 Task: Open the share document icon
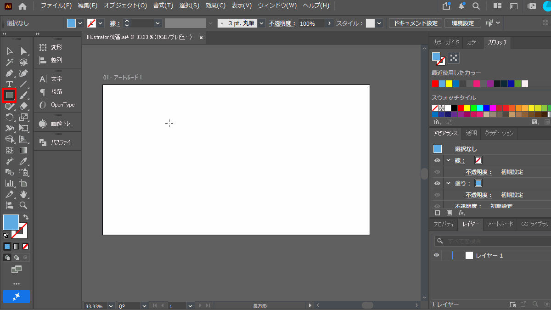click(446, 6)
